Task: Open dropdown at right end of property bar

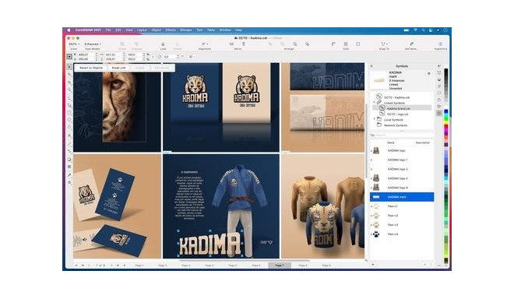Action: tap(191, 57)
